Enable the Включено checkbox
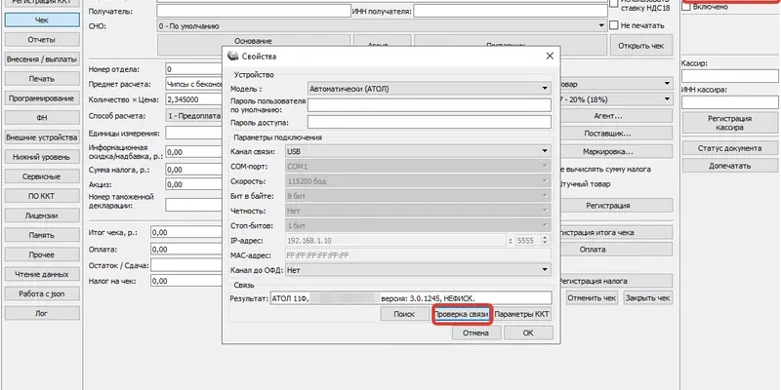This screenshot has height=390, width=781. pyautogui.click(x=687, y=7)
